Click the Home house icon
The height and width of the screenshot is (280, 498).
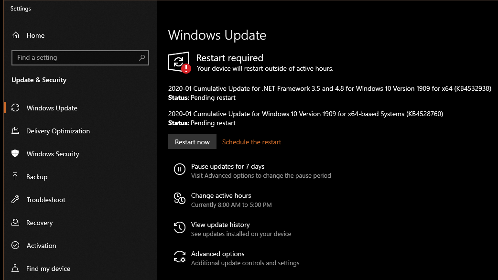pyautogui.click(x=16, y=35)
